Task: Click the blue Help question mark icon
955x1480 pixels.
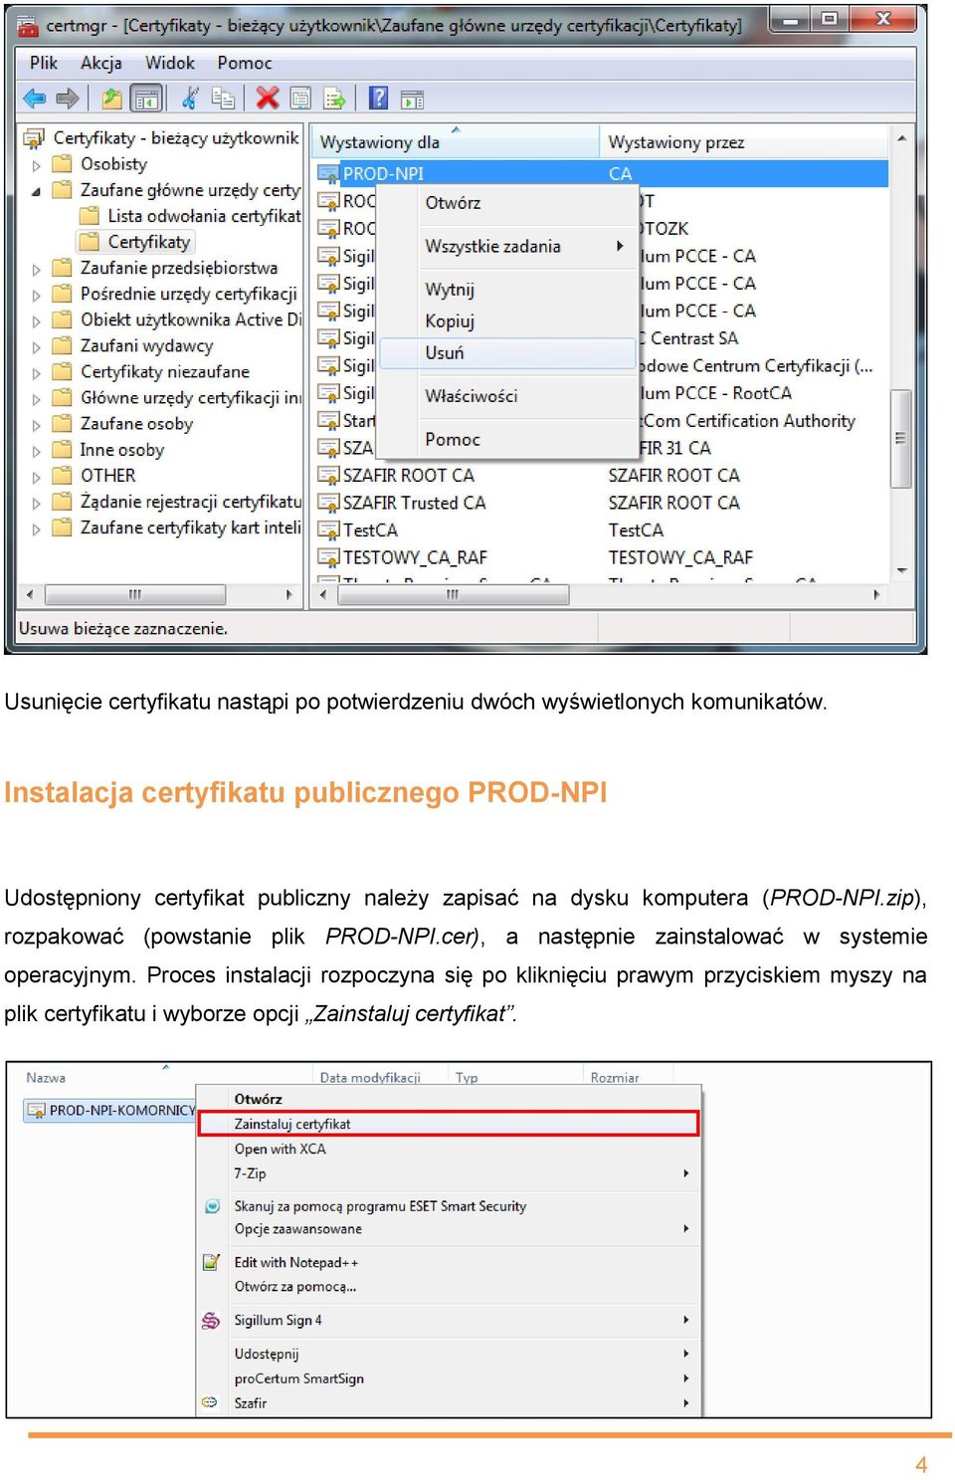Action: (x=378, y=98)
